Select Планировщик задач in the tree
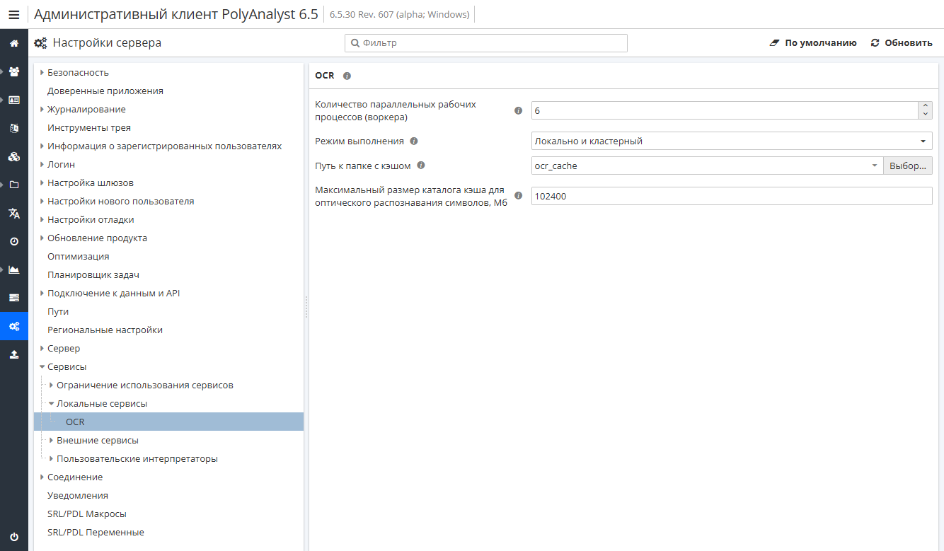 93,274
